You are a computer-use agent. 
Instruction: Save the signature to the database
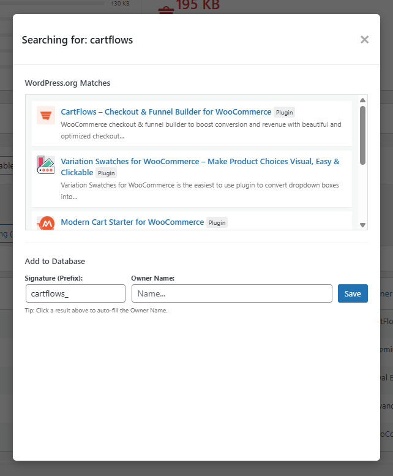click(353, 293)
